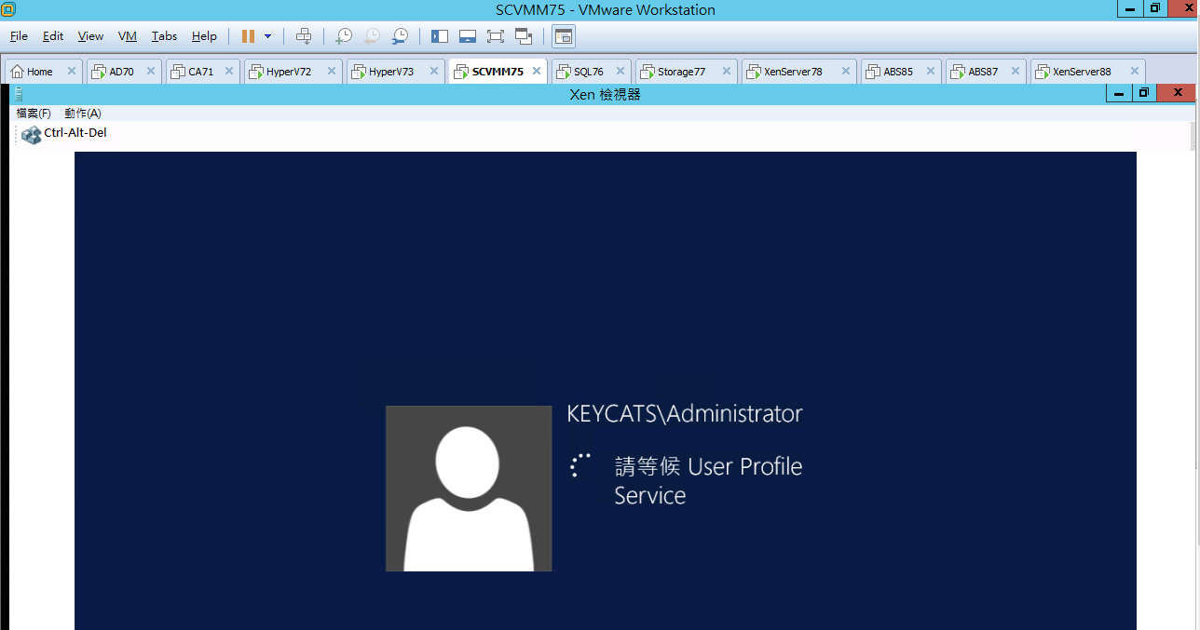The image size is (1200, 630).
Task: Click the Xen 檢視器 window title icon
Action: tap(18, 94)
